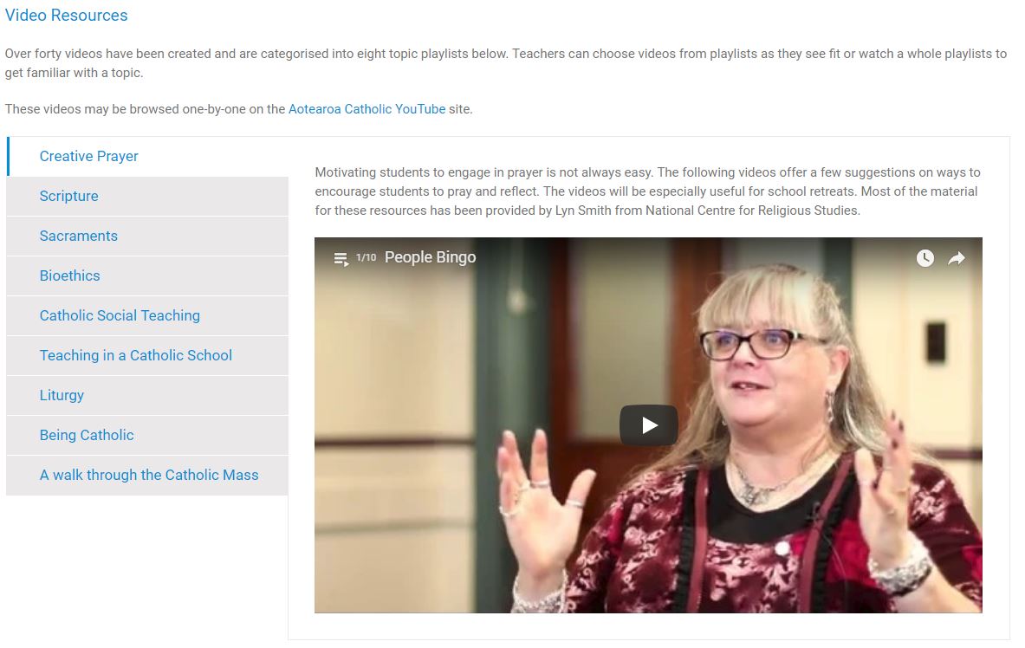Play the People Bingo video

pyautogui.click(x=648, y=425)
